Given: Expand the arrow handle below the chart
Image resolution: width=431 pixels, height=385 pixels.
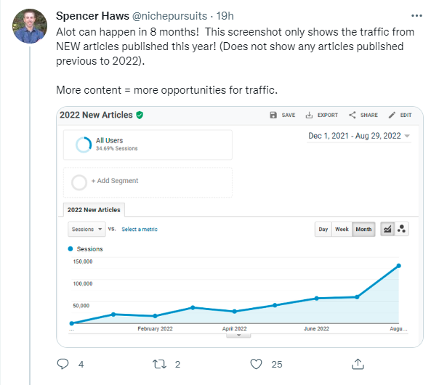Looking at the screenshot, I should 238,336.
